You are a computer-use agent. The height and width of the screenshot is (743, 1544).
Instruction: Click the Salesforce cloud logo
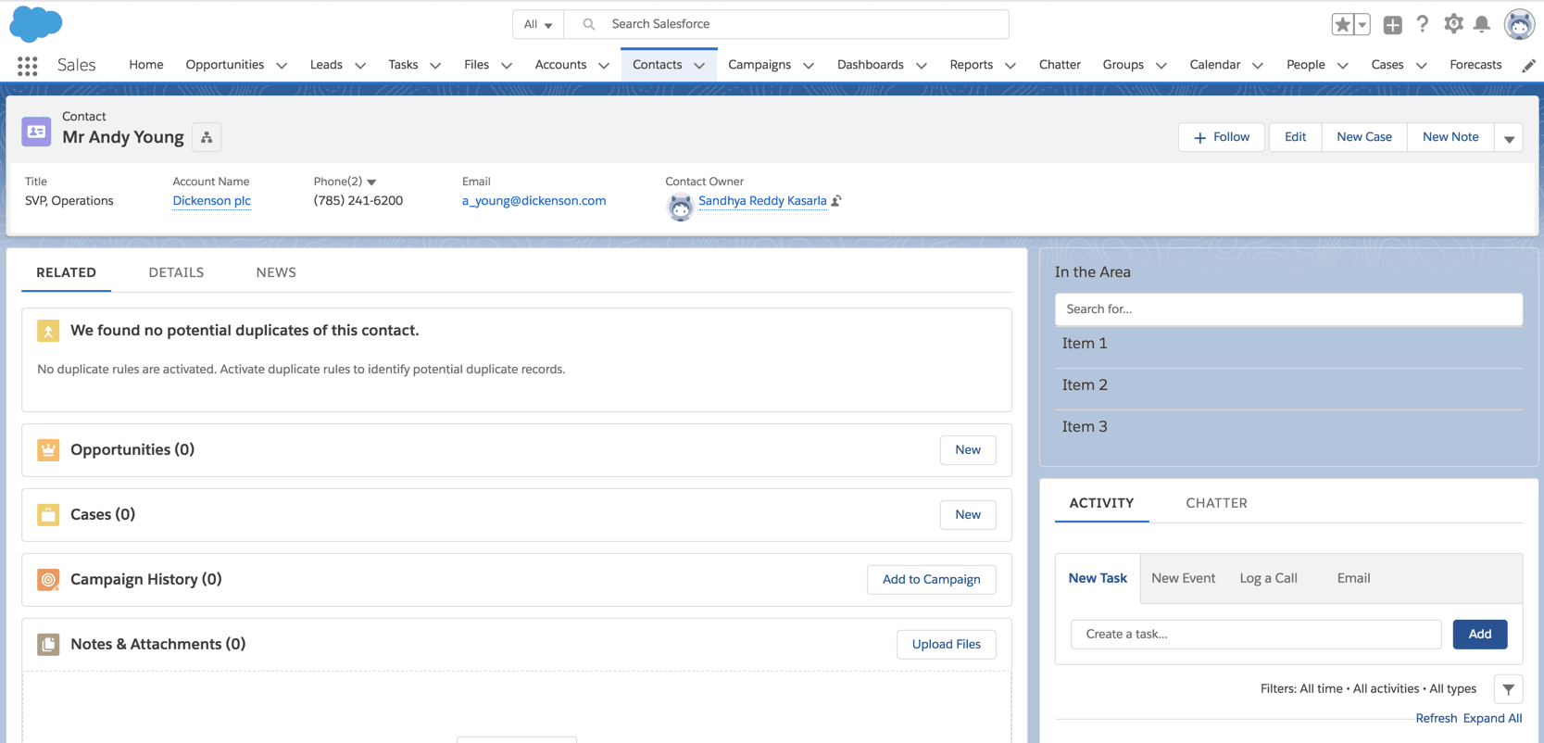click(x=36, y=23)
